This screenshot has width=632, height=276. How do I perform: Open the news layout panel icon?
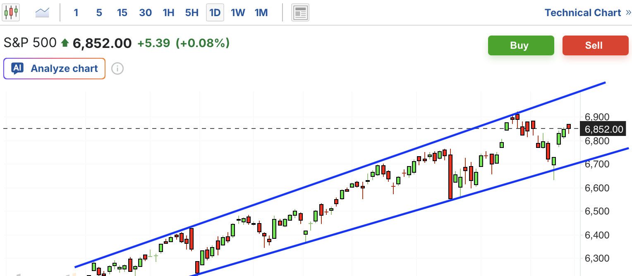[300, 13]
